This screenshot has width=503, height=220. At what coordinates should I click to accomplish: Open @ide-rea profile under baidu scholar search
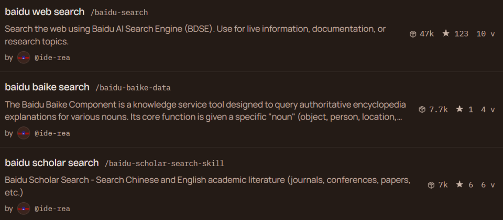point(52,209)
